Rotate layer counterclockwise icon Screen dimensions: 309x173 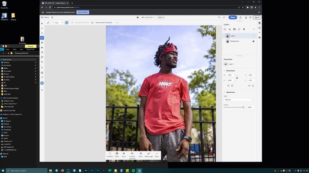tap(228, 86)
